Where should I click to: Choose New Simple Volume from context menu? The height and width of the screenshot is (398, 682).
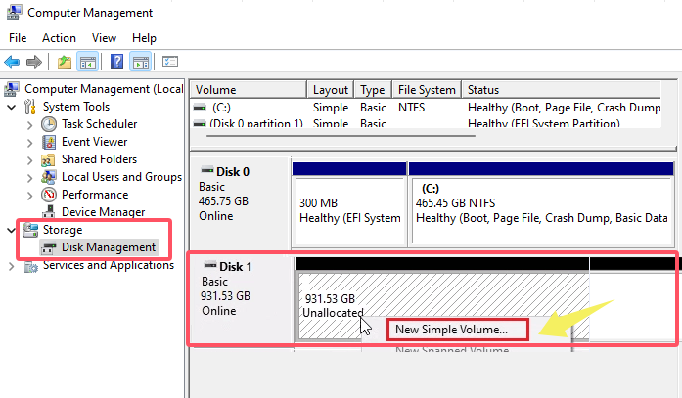(x=451, y=330)
